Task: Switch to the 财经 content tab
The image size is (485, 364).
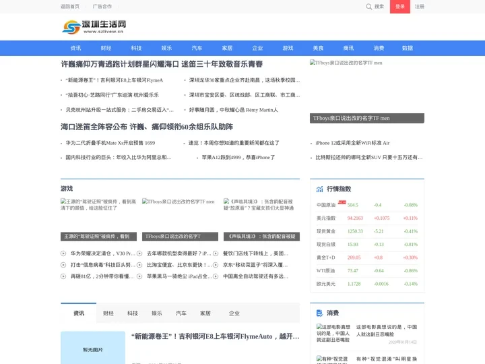Action: pos(108,313)
